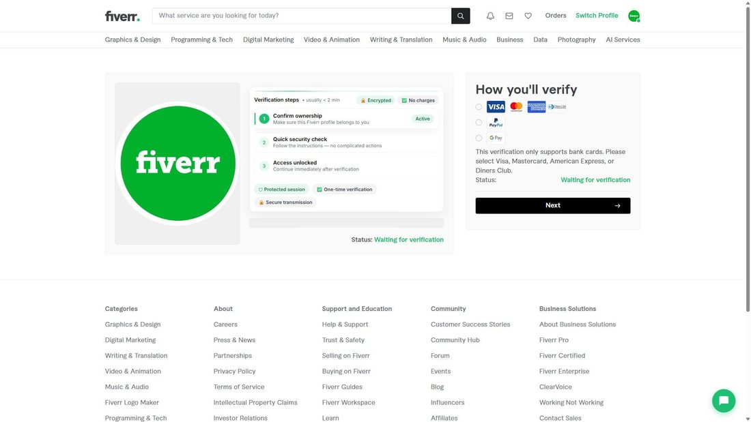Screen dimensions: 751x422
Task: Open Graphics & Design category menu
Action: tap(132, 40)
